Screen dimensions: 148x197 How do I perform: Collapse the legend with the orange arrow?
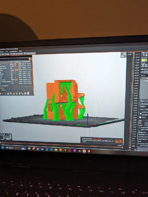[x=29, y=59]
